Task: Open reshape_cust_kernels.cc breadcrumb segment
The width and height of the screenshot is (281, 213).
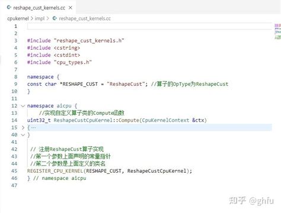Action: (x=85, y=18)
